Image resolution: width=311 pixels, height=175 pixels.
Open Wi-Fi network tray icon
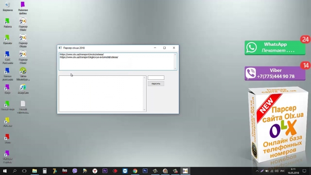point(272,171)
